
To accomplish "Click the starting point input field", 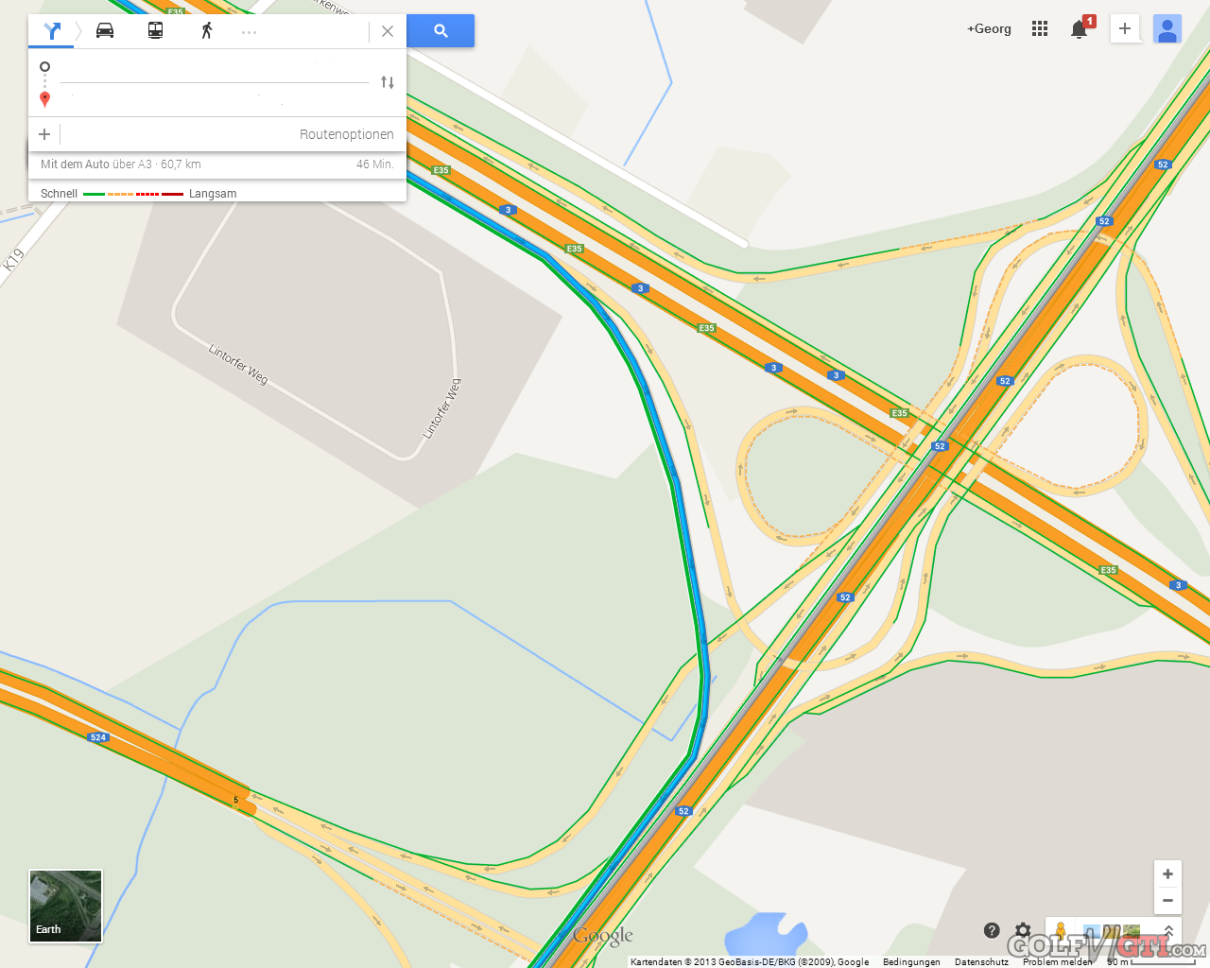I will tap(214, 68).
